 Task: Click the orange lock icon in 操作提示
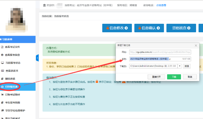point(97,81)
